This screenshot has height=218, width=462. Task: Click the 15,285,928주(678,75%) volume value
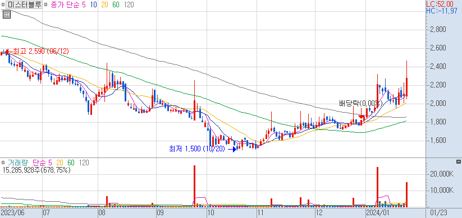pos(36,170)
